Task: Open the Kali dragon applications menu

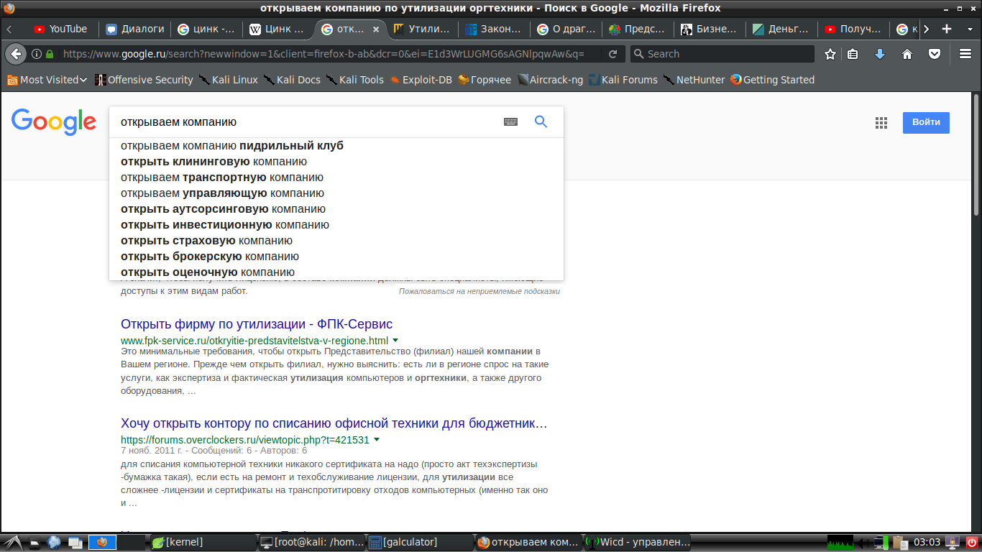Action: point(12,542)
